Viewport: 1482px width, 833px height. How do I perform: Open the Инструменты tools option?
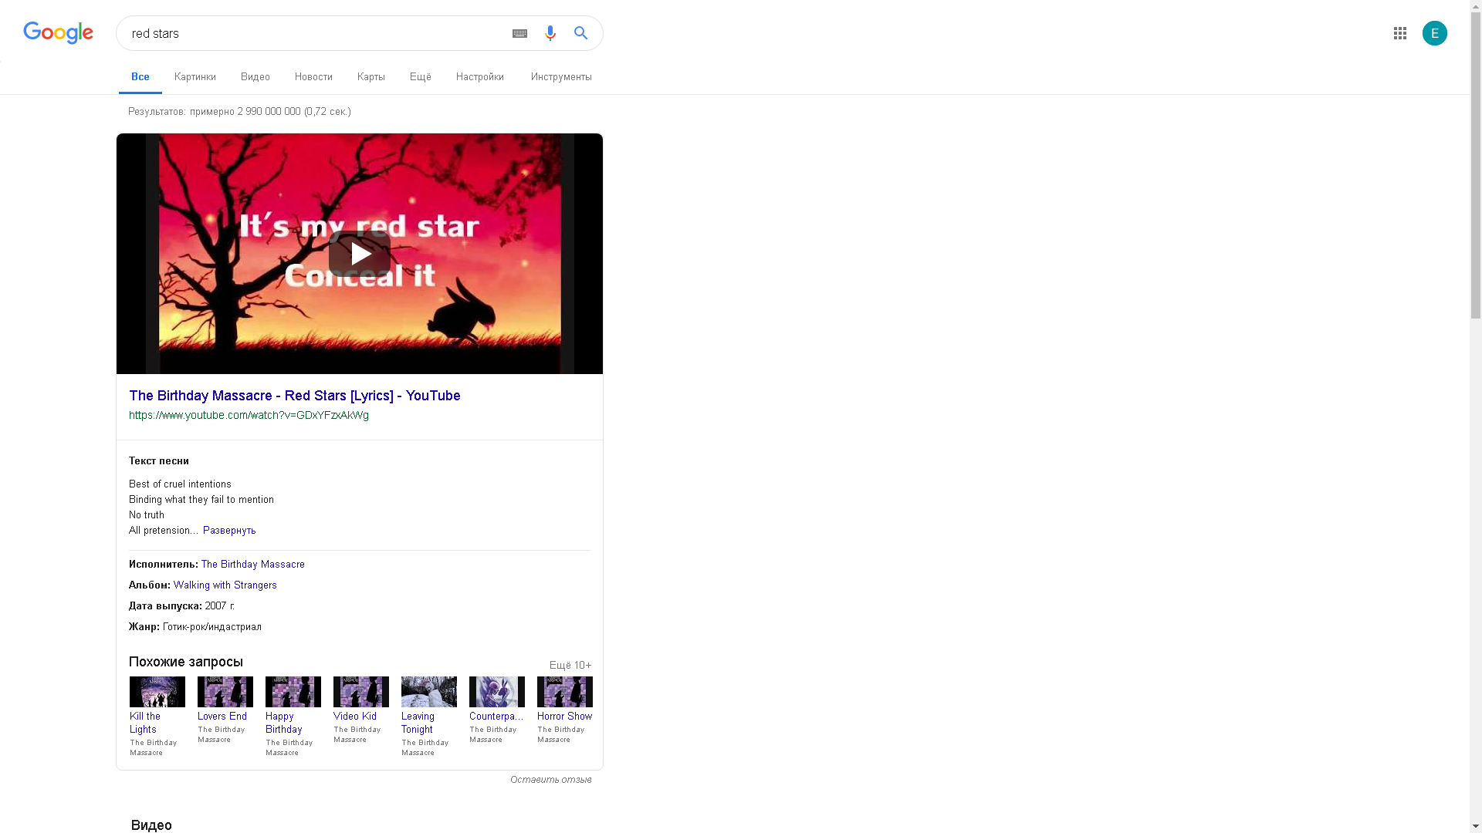point(561,77)
